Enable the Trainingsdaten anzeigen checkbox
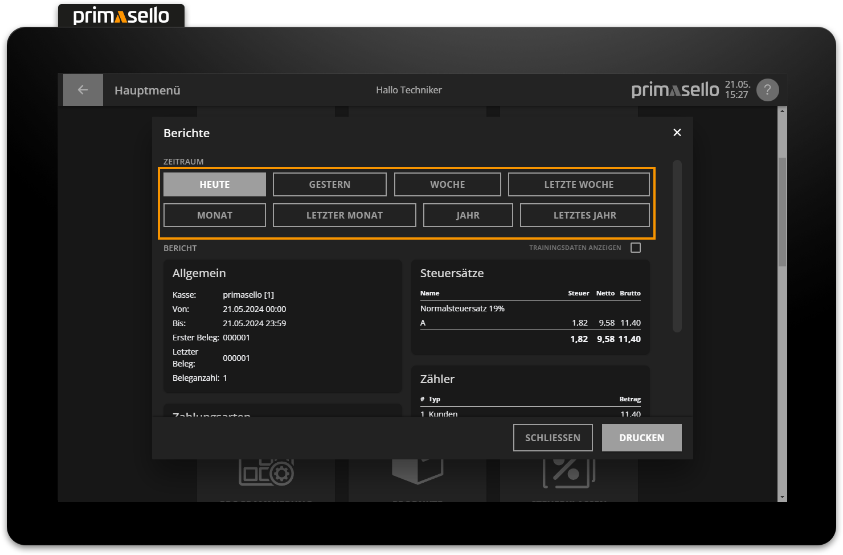The image size is (843, 555). coord(636,248)
